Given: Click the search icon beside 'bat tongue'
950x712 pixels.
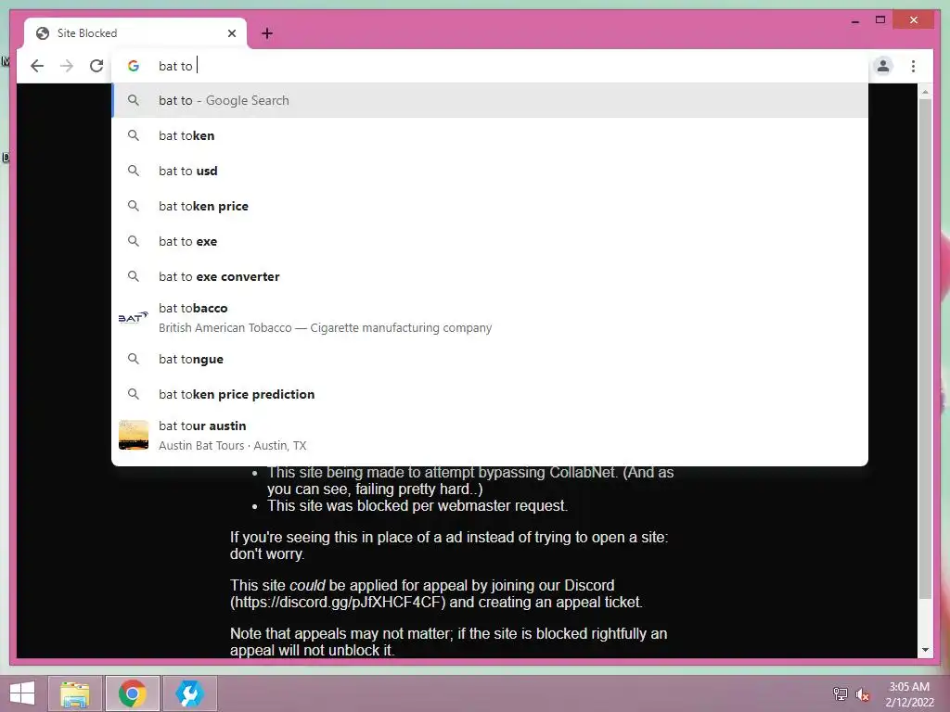Looking at the screenshot, I should coord(134,359).
